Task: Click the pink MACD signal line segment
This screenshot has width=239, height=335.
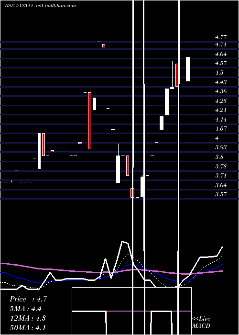Action: (149, 311)
